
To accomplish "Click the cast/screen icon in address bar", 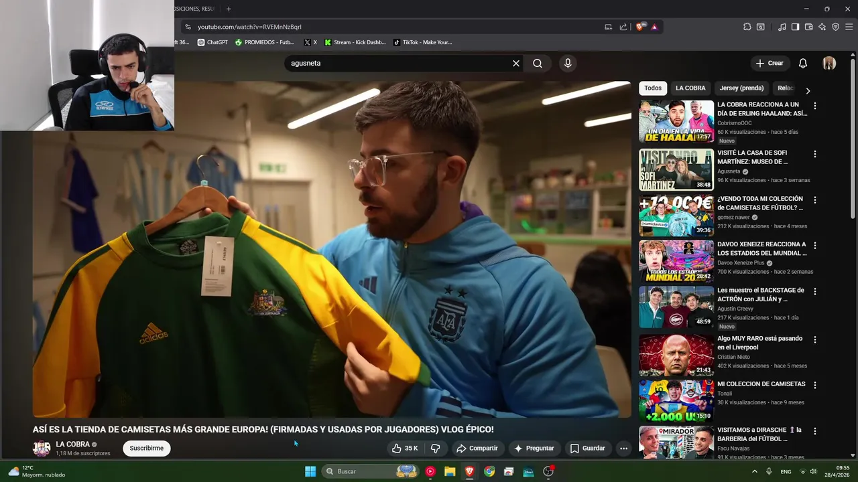I will (608, 27).
